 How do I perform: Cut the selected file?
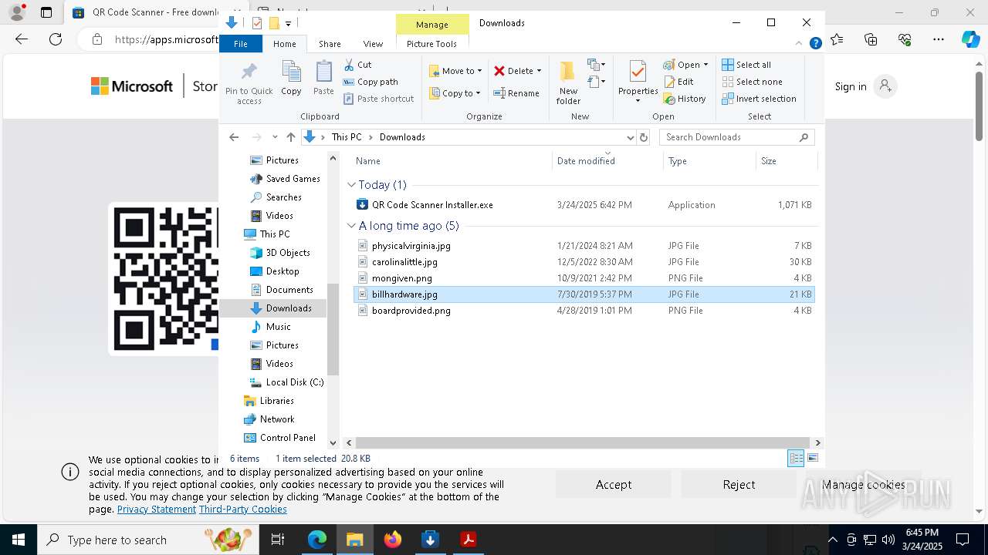point(357,65)
